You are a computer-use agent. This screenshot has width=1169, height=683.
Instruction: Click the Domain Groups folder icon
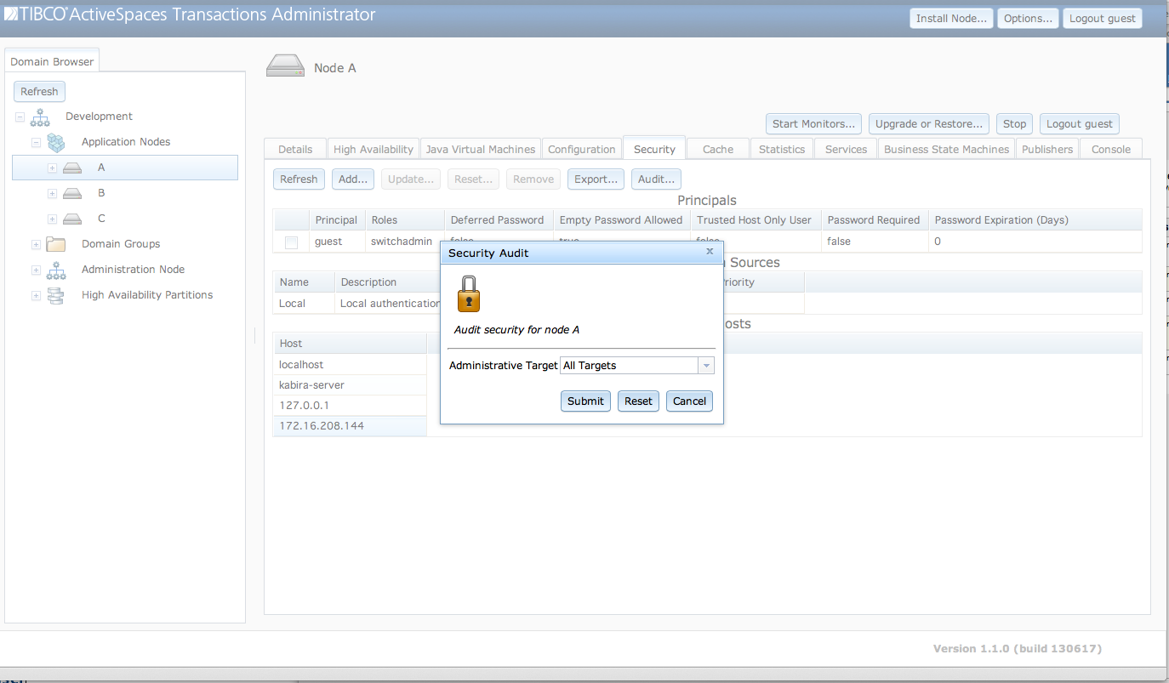tap(56, 244)
